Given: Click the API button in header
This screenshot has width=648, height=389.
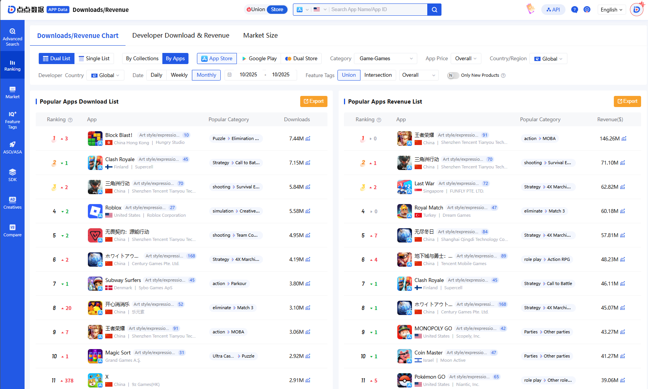Looking at the screenshot, I should (553, 10).
